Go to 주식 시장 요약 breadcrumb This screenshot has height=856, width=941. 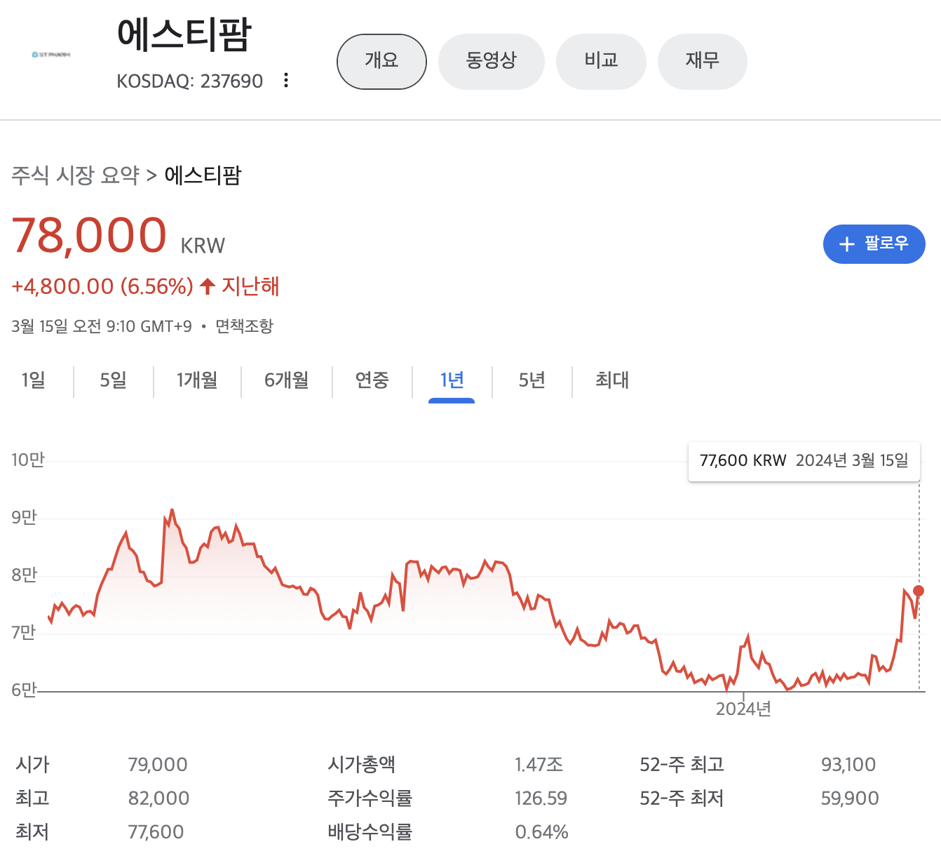76,175
